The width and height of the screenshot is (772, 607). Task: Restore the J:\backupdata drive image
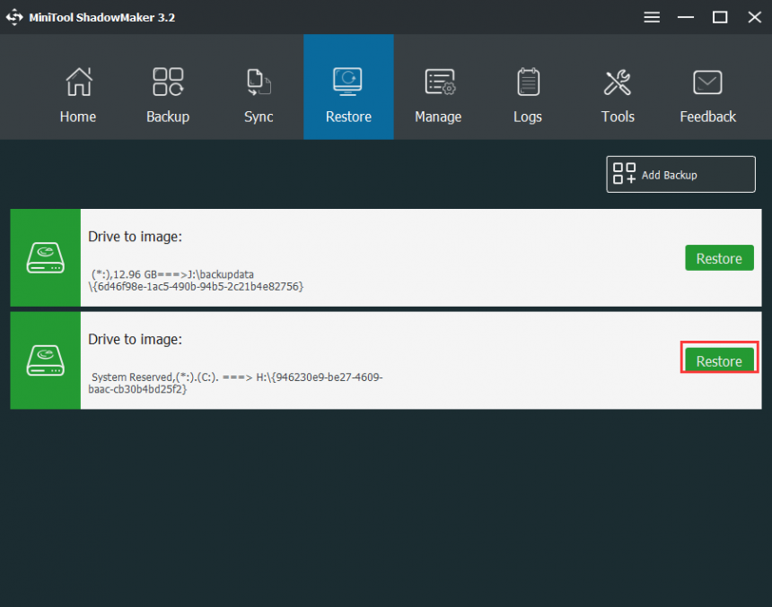point(719,257)
